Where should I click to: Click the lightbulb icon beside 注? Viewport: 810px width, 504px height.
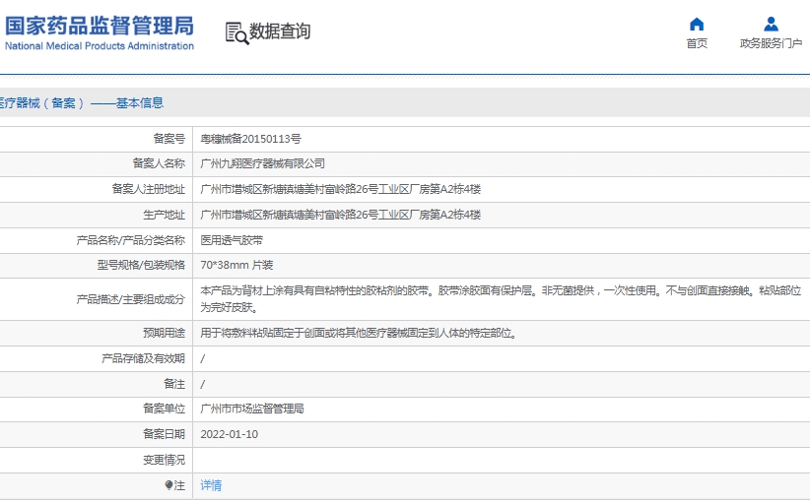[x=169, y=485]
